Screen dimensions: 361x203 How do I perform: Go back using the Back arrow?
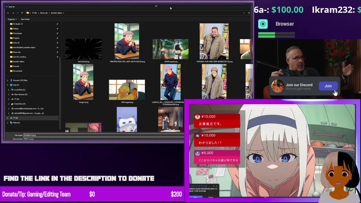point(8,13)
